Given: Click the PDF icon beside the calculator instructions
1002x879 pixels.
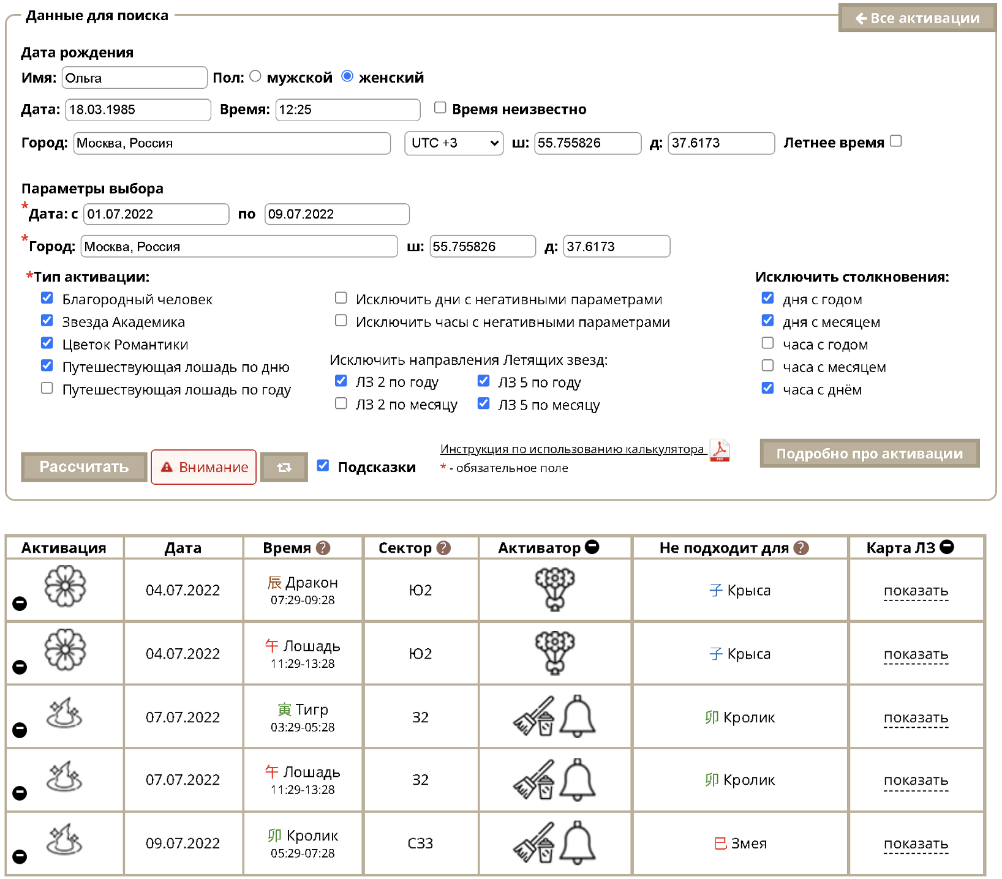Looking at the screenshot, I should 720,451.
